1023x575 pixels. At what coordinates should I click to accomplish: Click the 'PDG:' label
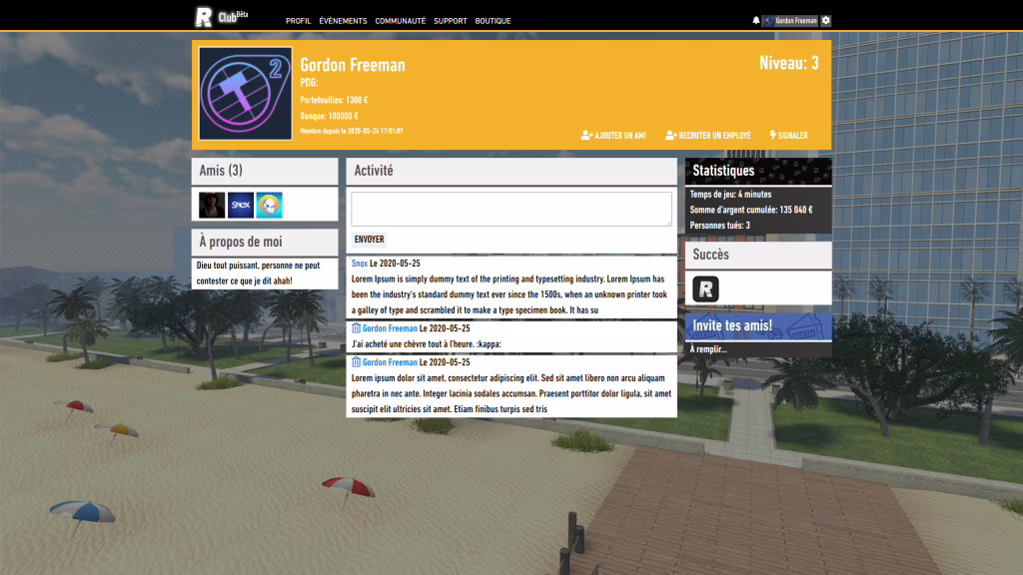tap(310, 83)
